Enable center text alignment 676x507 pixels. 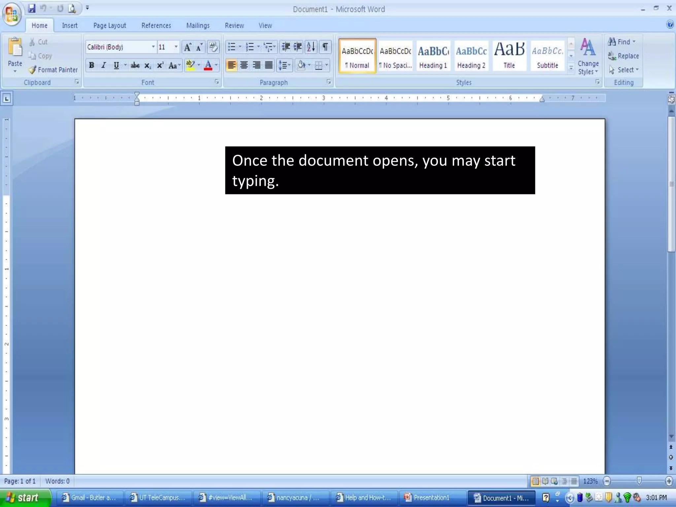click(x=244, y=65)
